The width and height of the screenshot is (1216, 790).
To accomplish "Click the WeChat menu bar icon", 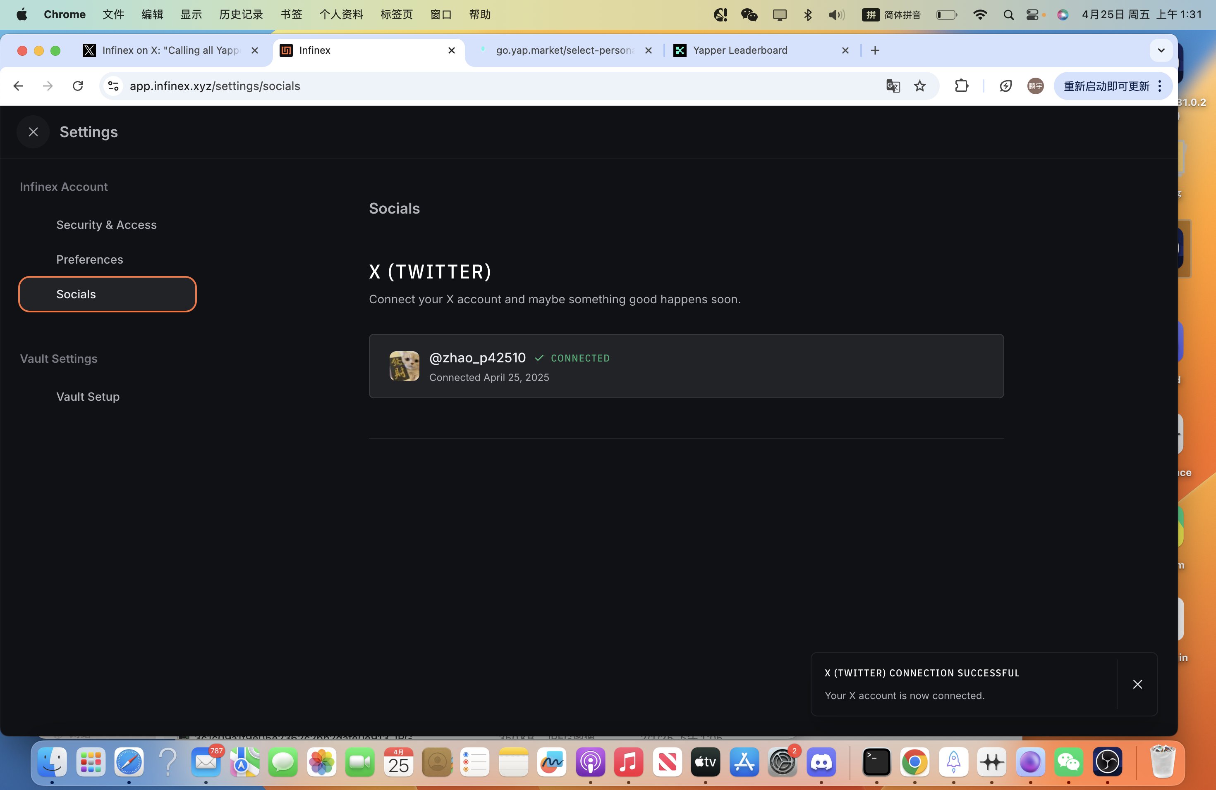I will [749, 15].
